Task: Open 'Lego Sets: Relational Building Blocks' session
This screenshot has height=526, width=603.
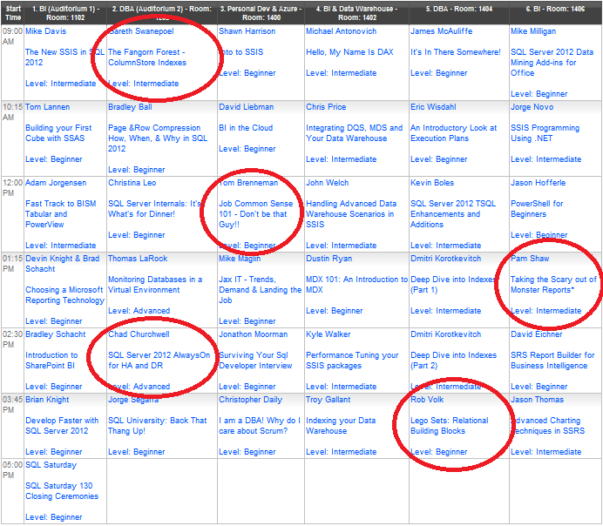Action: (x=449, y=426)
